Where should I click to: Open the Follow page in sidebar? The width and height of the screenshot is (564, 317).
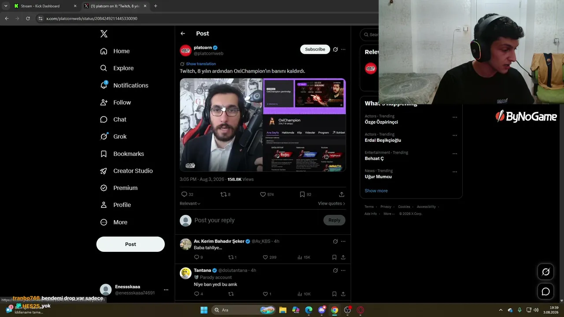[x=115, y=103]
